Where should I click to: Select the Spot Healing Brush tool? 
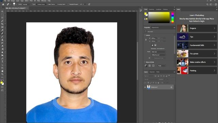[x=2, y=33]
